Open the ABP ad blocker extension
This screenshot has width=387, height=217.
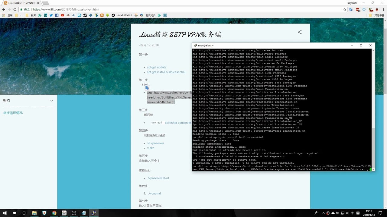coord(358,9)
